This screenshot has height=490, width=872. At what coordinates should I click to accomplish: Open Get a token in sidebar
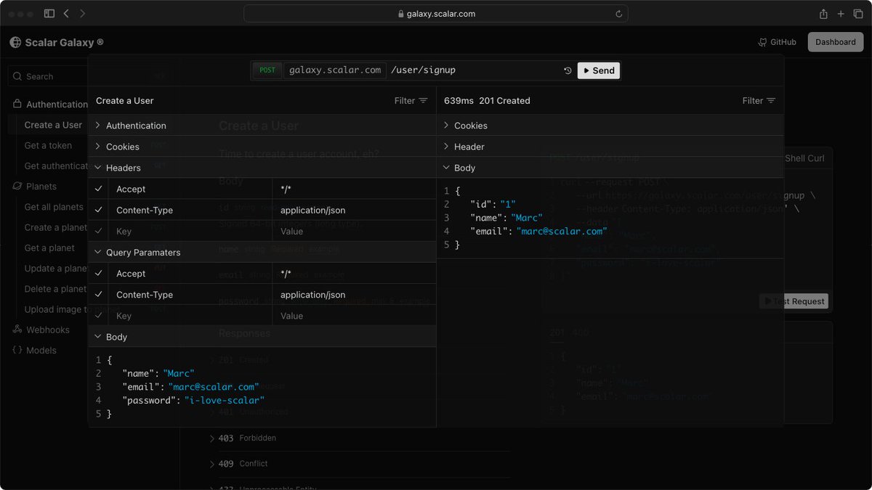coord(48,145)
